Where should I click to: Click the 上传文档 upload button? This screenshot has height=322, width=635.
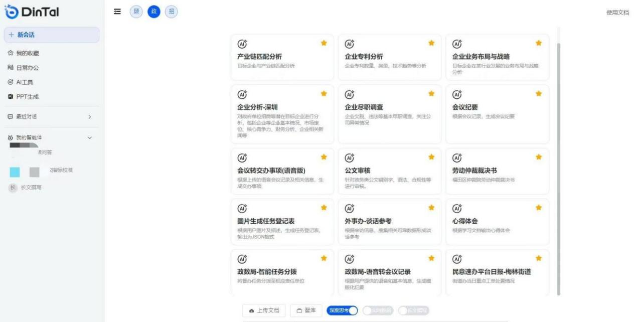264,310
